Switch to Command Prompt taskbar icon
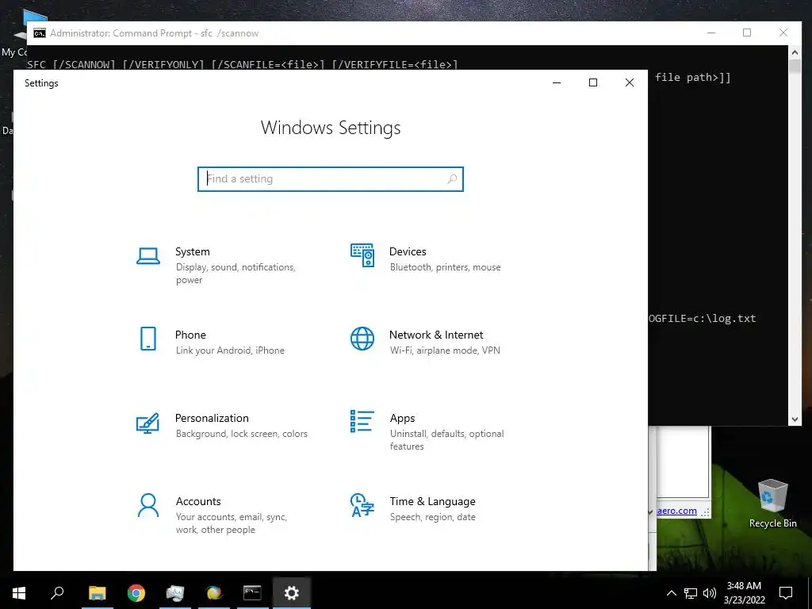This screenshot has width=812, height=609. click(252, 593)
